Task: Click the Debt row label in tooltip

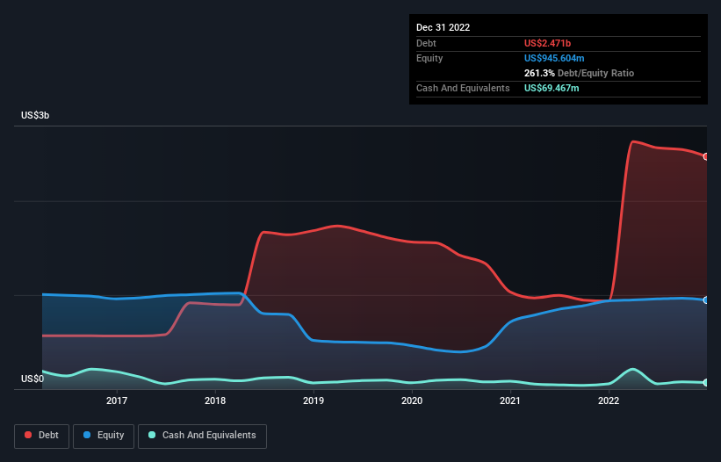Action: (426, 43)
